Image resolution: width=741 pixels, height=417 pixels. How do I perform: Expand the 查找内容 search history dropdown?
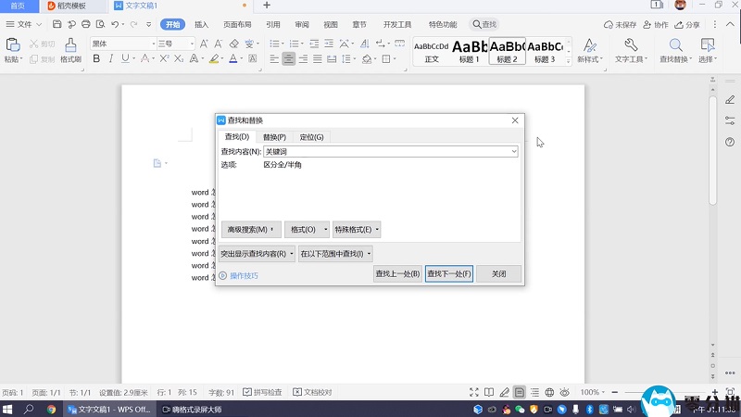(x=513, y=151)
